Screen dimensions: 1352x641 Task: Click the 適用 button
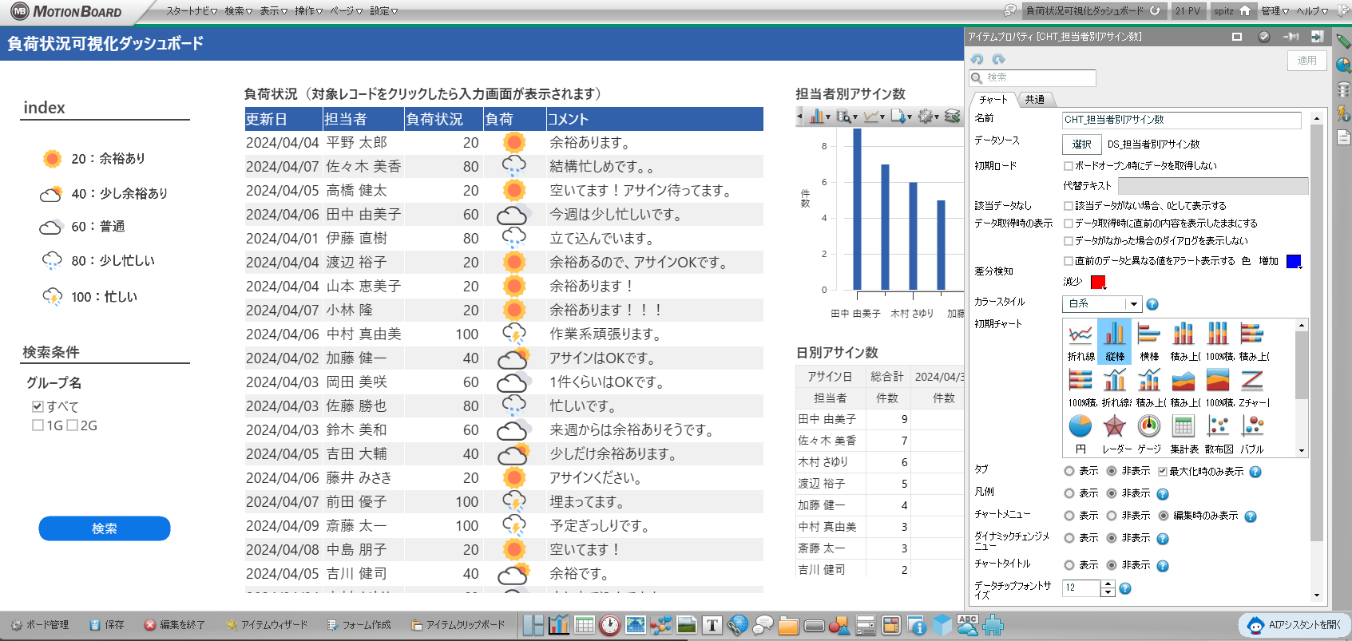point(1306,61)
